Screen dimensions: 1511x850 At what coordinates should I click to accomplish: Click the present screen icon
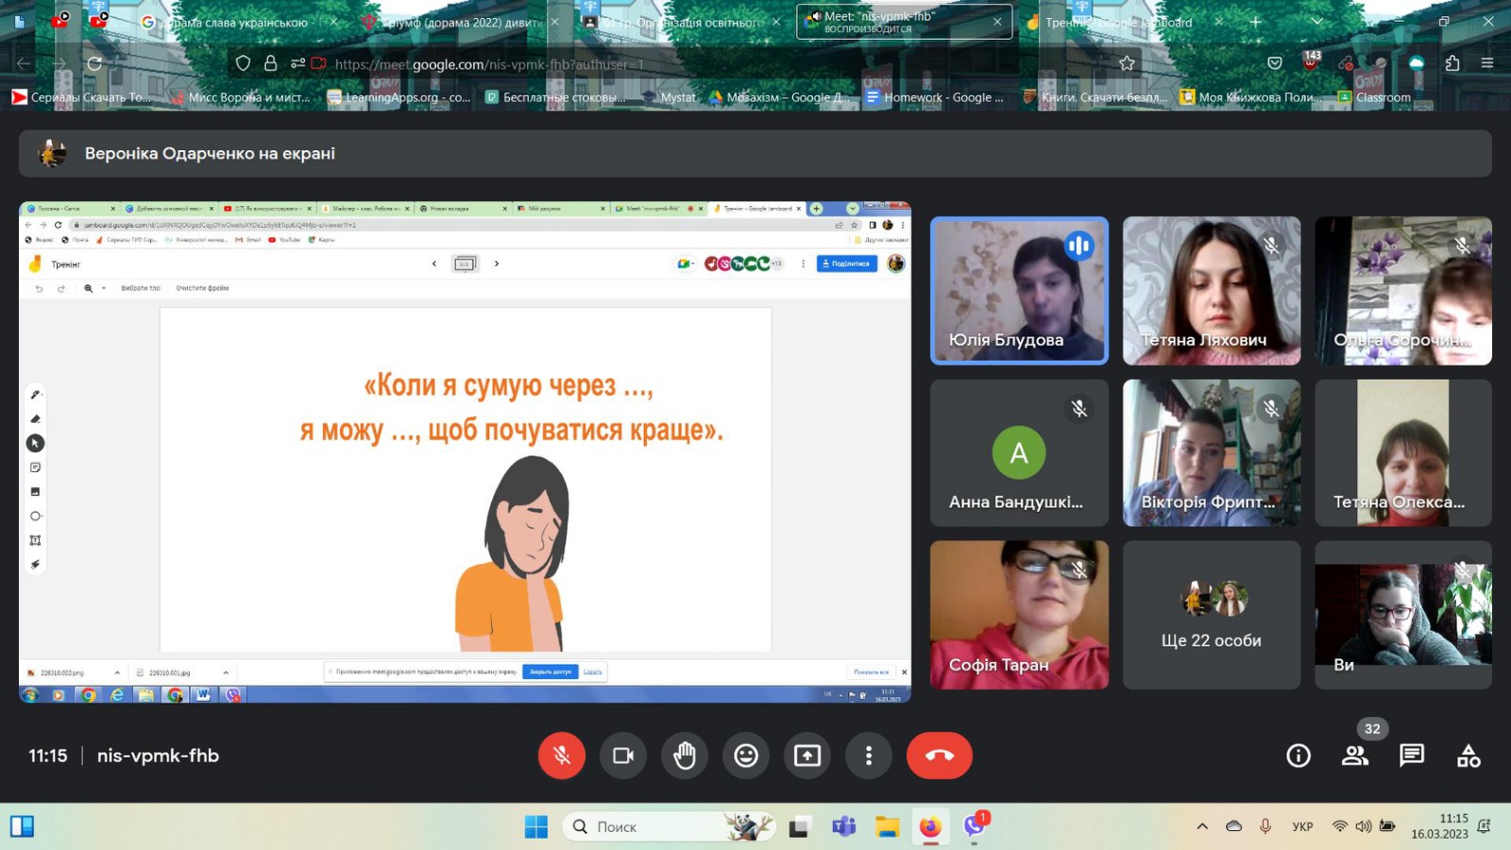click(x=807, y=756)
